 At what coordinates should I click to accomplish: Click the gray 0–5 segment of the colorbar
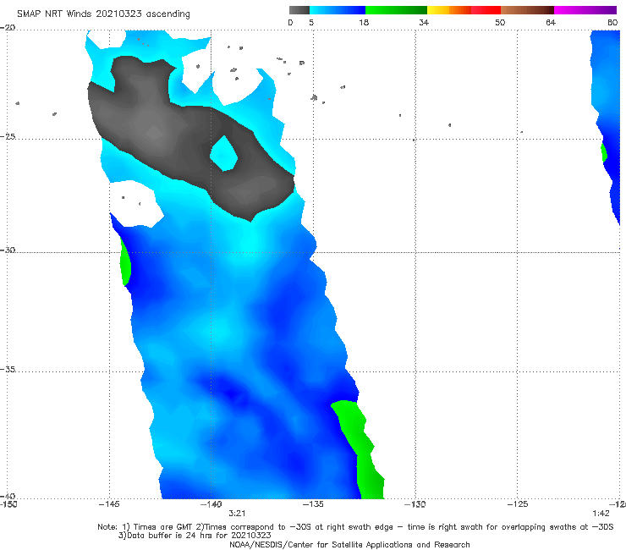pyautogui.click(x=299, y=10)
